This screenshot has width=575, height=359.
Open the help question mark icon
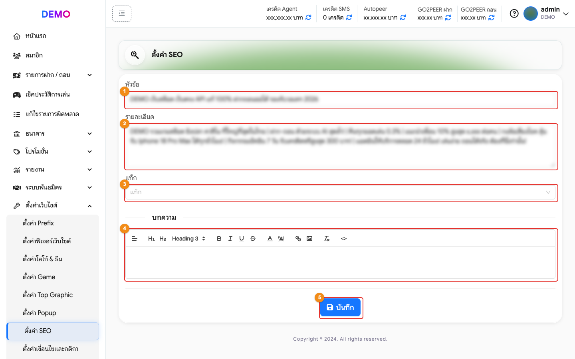click(x=514, y=14)
